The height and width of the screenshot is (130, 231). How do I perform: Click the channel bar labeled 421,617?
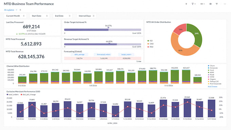pyautogui.click(x=186, y=77)
